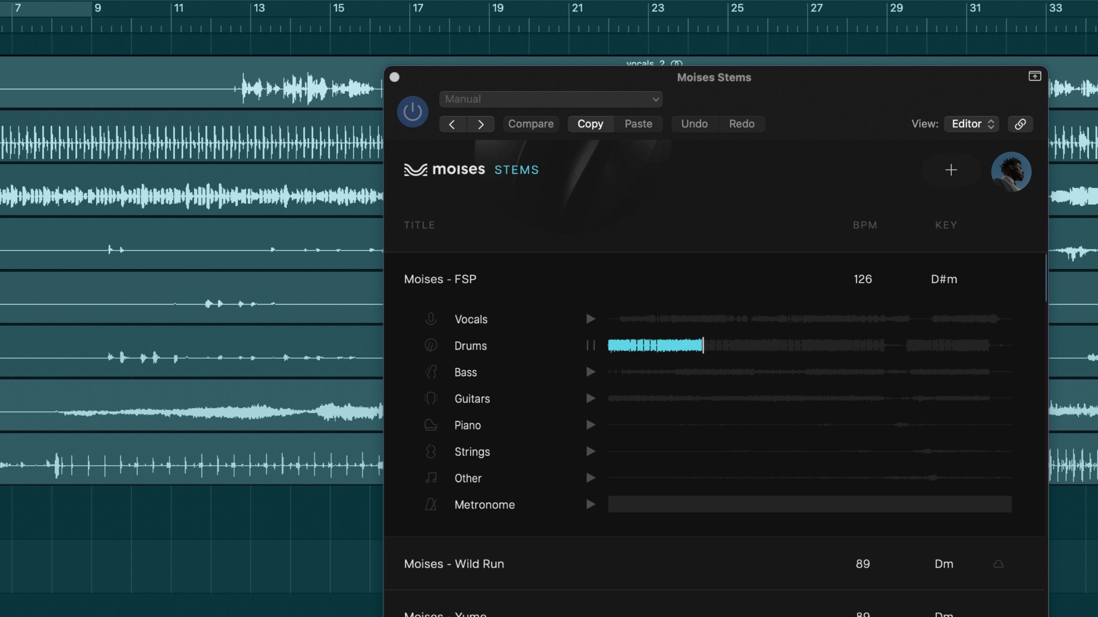Open the Editor view selector
The height and width of the screenshot is (617, 1098).
pos(971,124)
